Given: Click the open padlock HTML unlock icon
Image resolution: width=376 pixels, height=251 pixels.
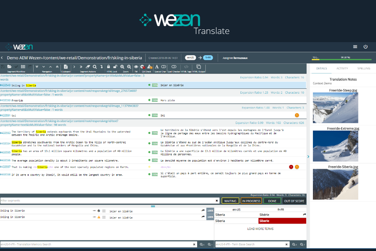Looking at the screenshot, I should click(x=115, y=67).
